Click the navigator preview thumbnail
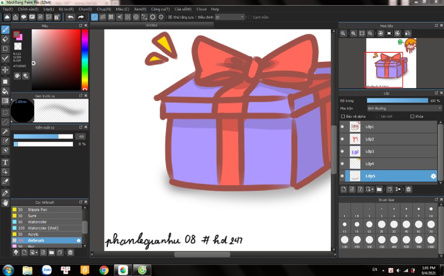The width and height of the screenshot is (444, 276). click(391, 63)
